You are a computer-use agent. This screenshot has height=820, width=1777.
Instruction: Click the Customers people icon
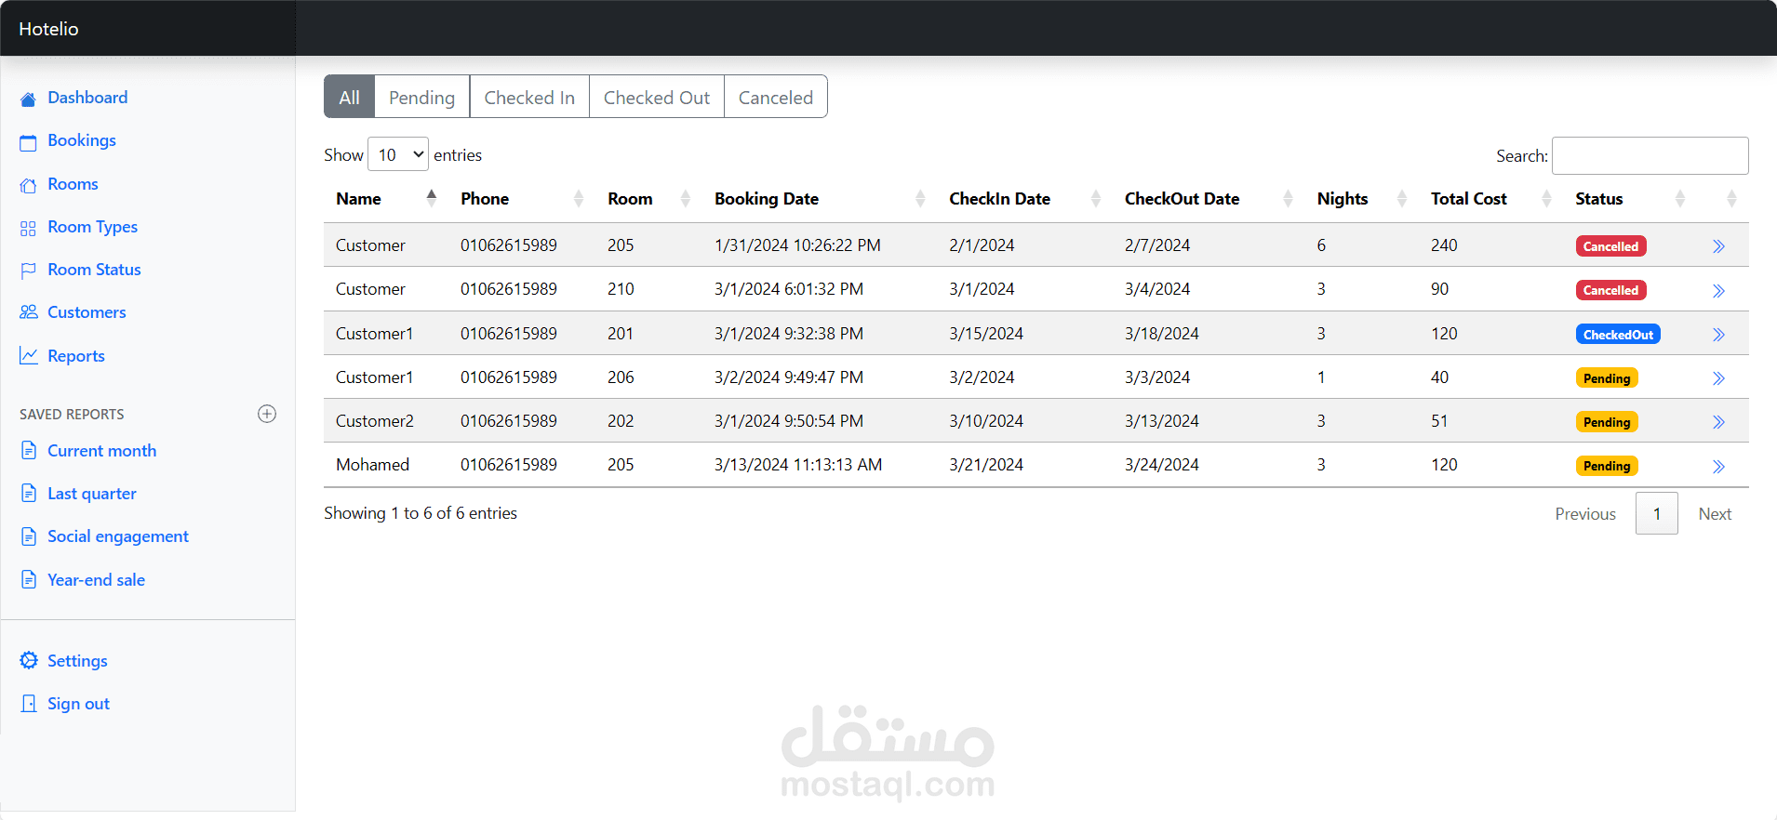(29, 312)
